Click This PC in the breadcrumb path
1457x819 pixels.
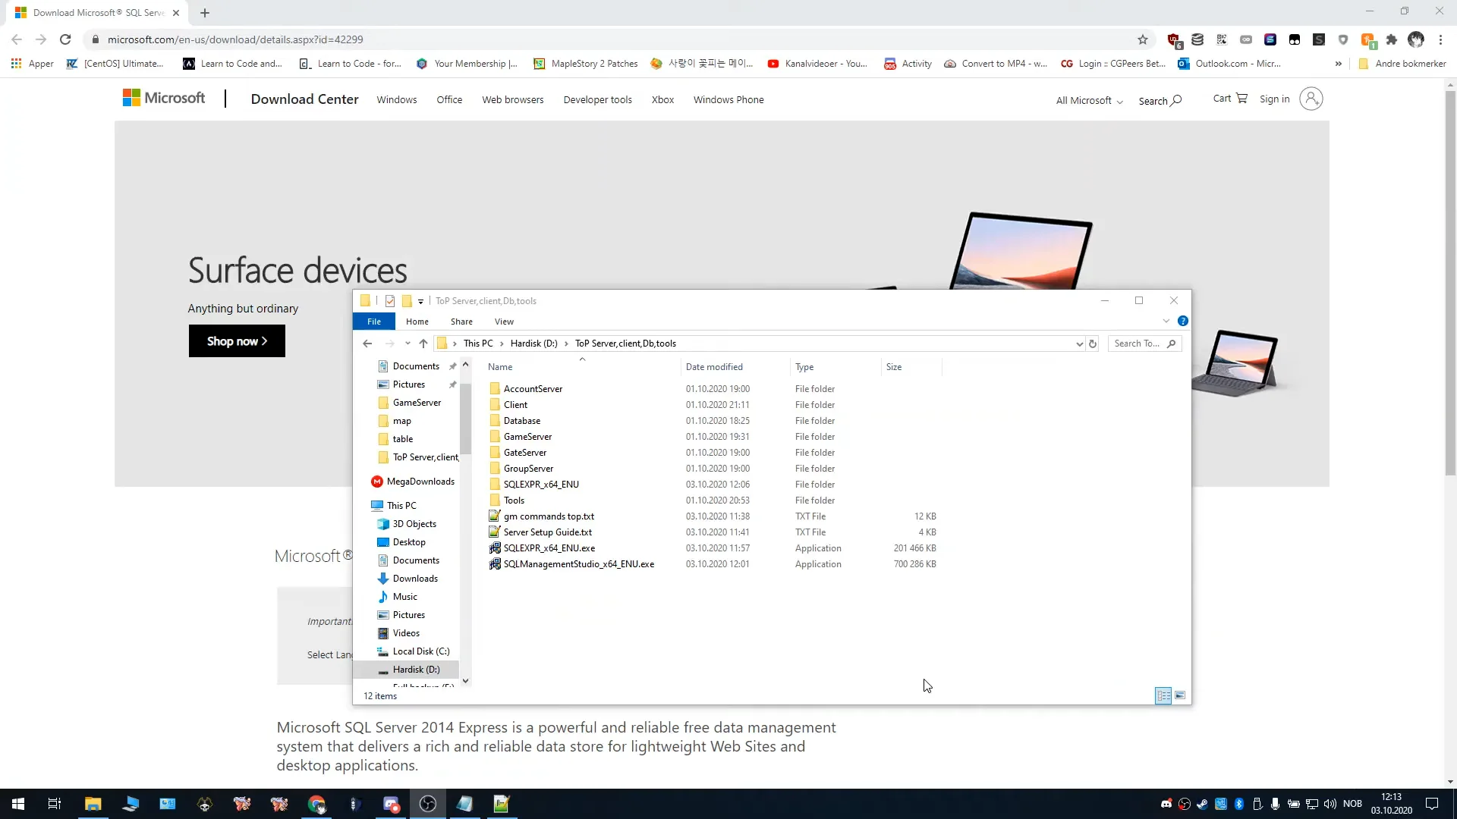tap(478, 344)
